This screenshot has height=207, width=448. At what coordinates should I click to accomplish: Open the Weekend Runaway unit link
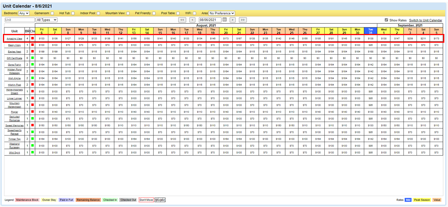pos(15,145)
